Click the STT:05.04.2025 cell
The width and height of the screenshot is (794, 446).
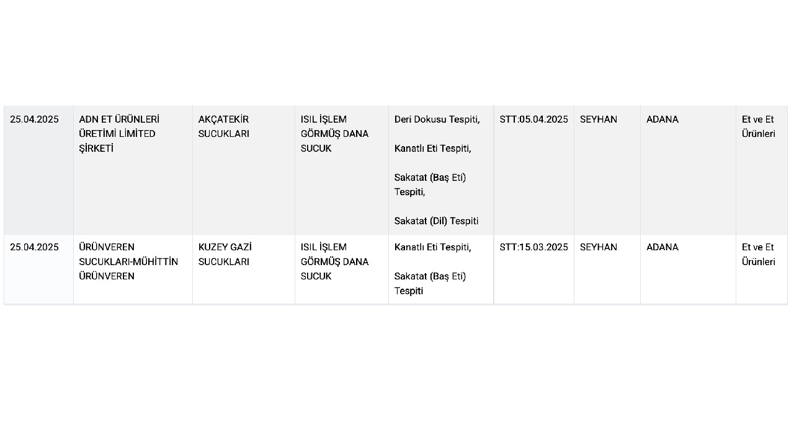click(x=534, y=170)
